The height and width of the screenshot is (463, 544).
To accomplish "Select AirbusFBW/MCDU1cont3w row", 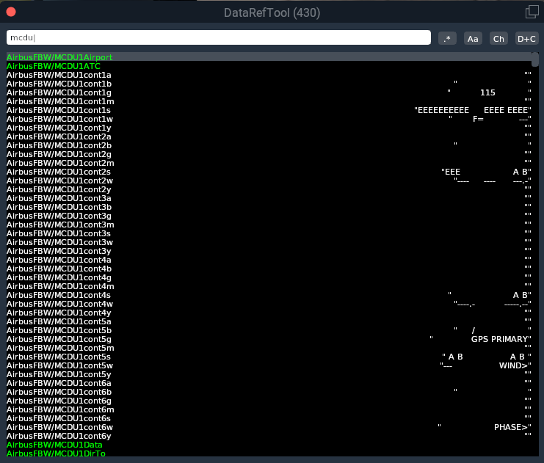I will (x=269, y=242).
